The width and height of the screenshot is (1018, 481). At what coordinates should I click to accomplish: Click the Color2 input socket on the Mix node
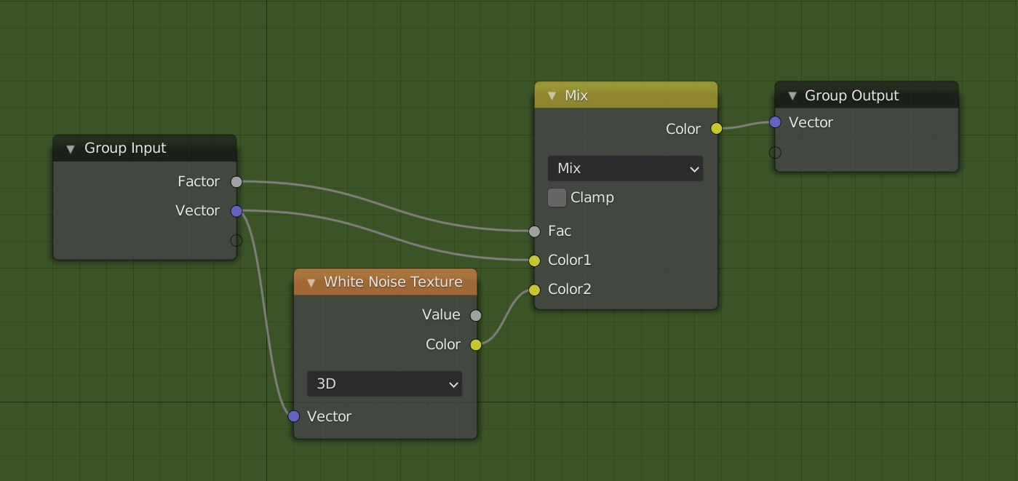(x=533, y=289)
